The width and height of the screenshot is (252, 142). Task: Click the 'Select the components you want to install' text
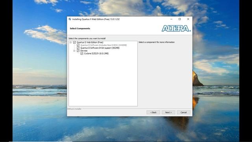tap(87, 39)
